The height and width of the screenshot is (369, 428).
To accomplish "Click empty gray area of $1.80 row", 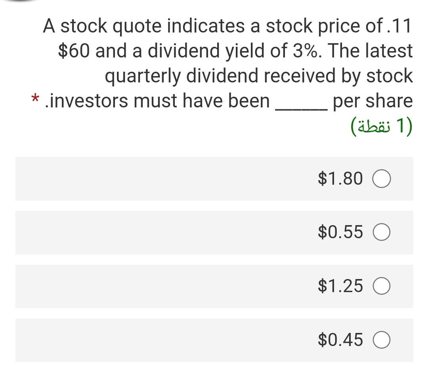I will (x=164, y=178).
